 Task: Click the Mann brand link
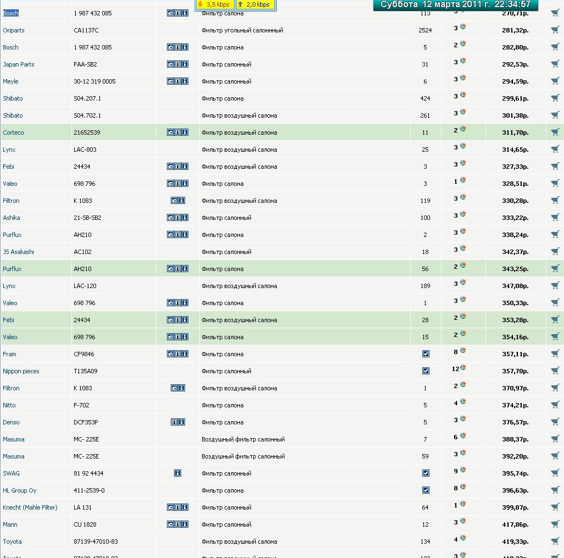coord(10,524)
